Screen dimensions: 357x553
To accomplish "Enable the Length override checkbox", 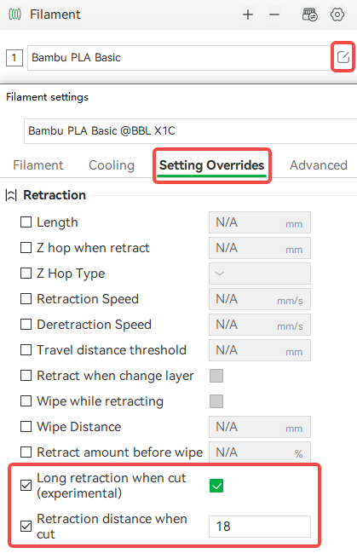I will [26, 222].
